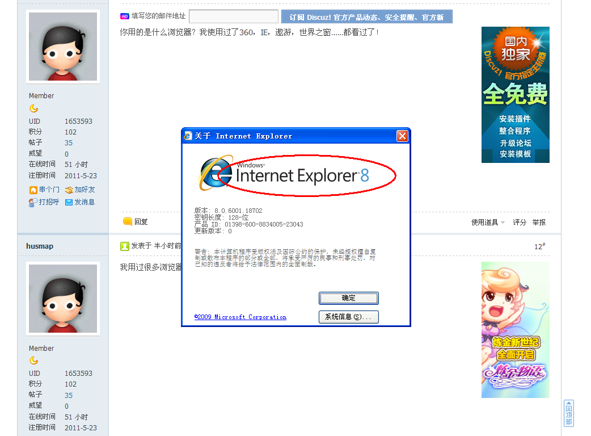Rate the post with 评分
Image resolution: width=591 pixels, height=436 pixels.
[x=519, y=222]
